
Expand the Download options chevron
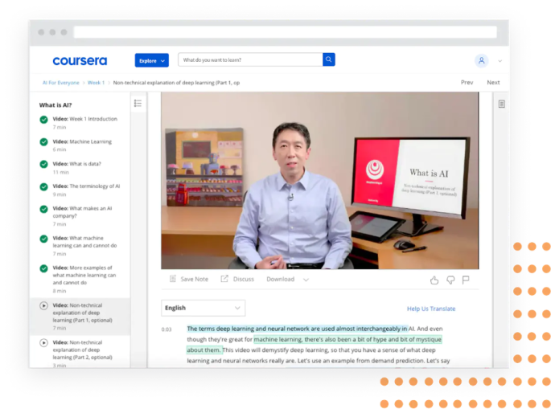[x=306, y=280]
